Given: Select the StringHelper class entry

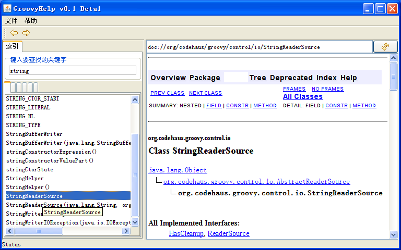Looking at the screenshot, I should 68,178.
